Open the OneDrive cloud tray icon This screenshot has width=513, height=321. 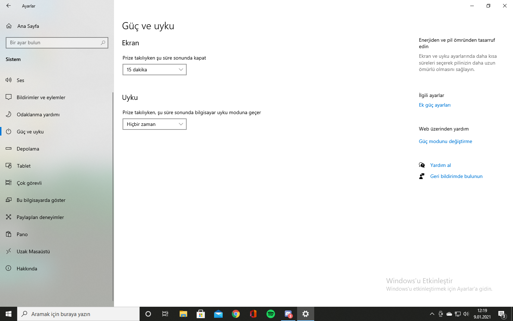pyautogui.click(x=449, y=314)
